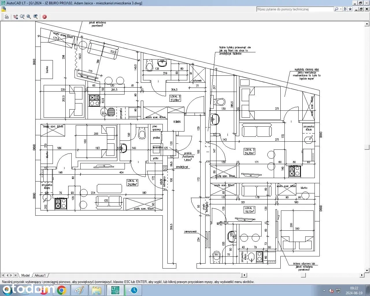This screenshot has height=296, width=370.
Task: Click the 'LOKAL 4 24,08m²' label
Action: click(132, 182)
